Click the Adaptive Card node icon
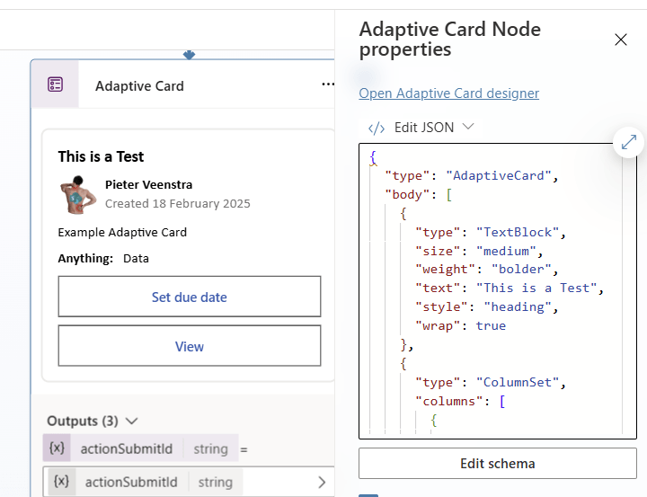 [55, 84]
